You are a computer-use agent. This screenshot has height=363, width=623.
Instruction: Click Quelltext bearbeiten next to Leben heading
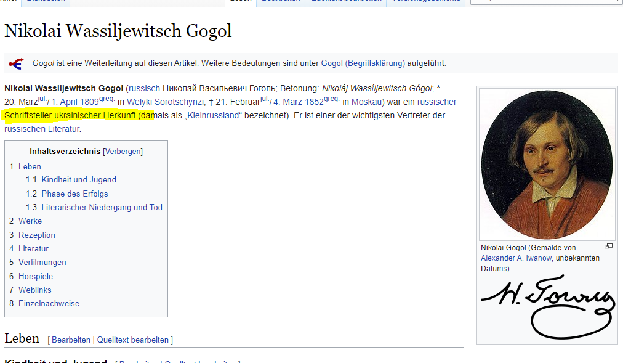[x=133, y=340]
